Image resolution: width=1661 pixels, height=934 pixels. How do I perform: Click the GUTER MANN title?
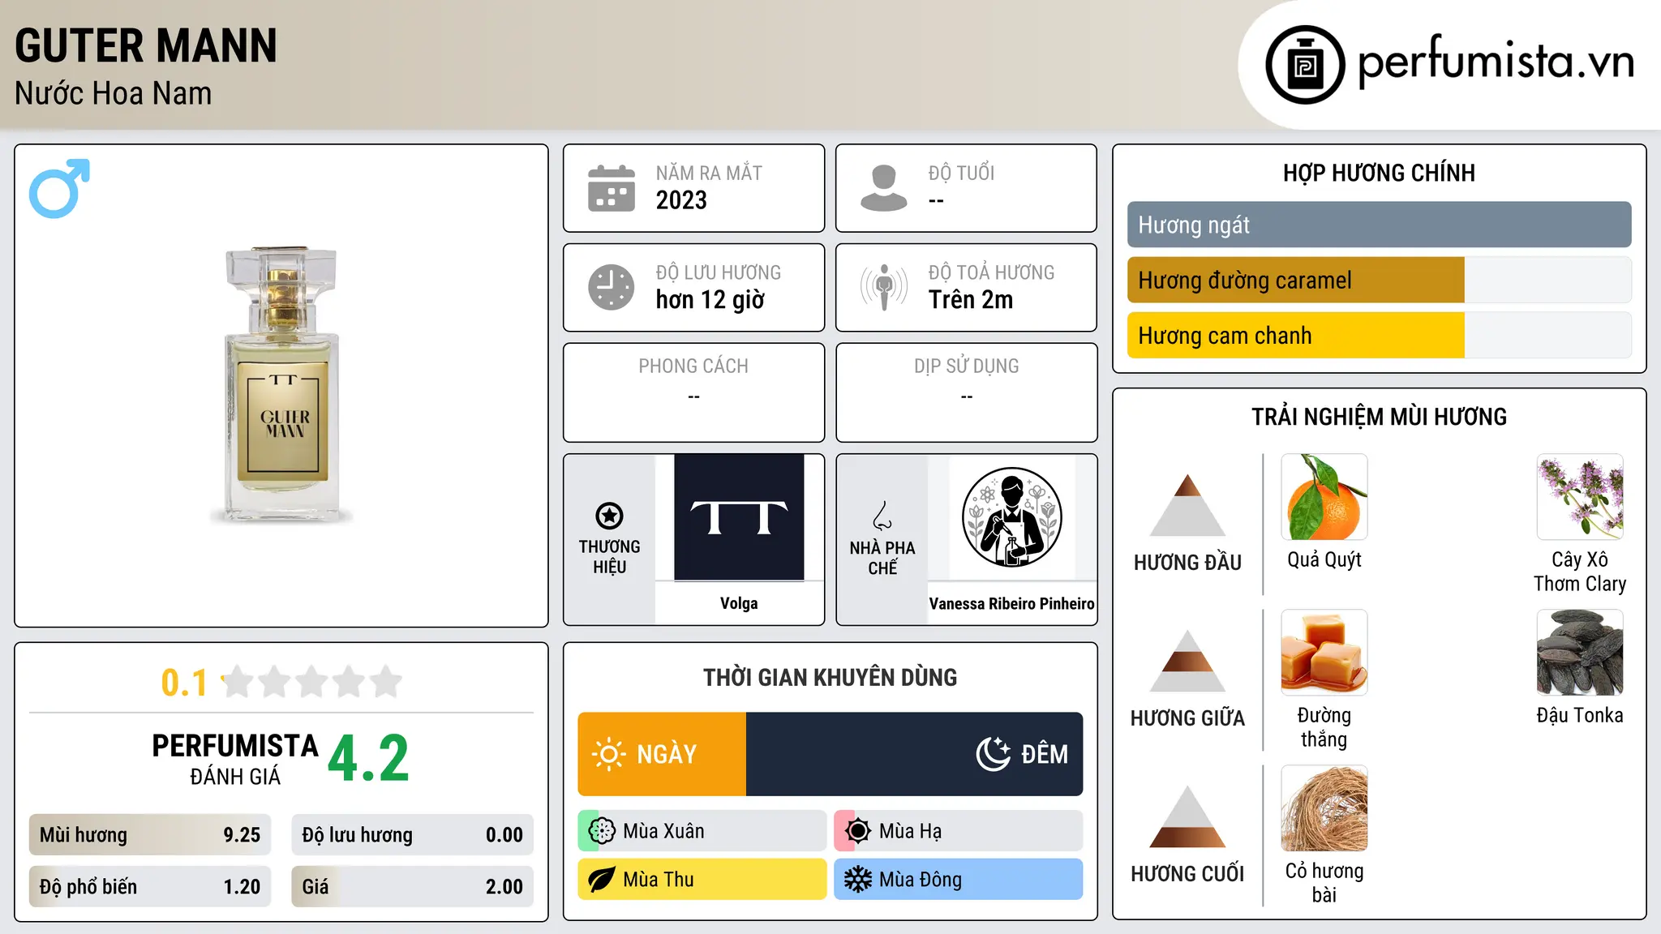pyautogui.click(x=146, y=45)
